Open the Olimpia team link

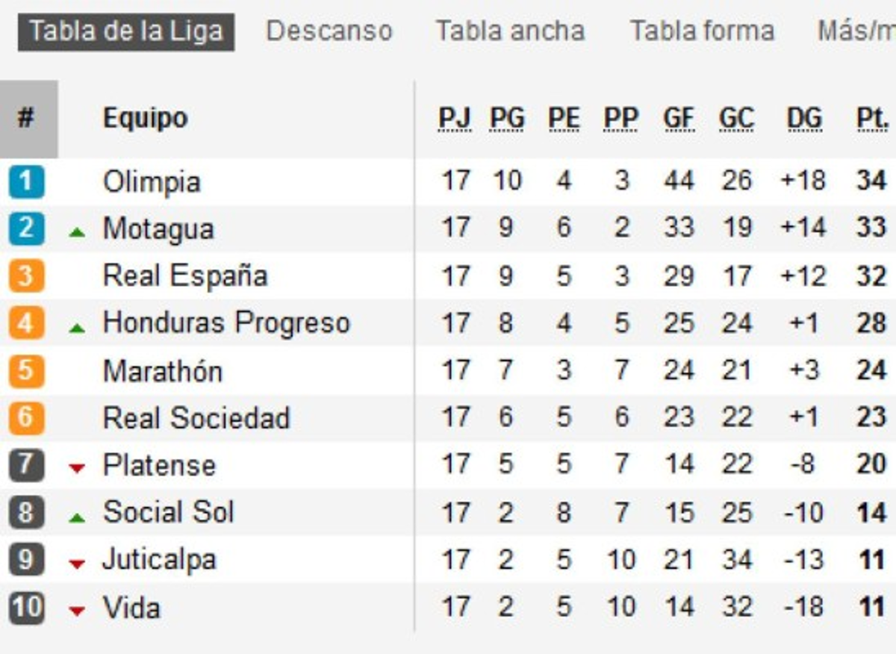152,182
